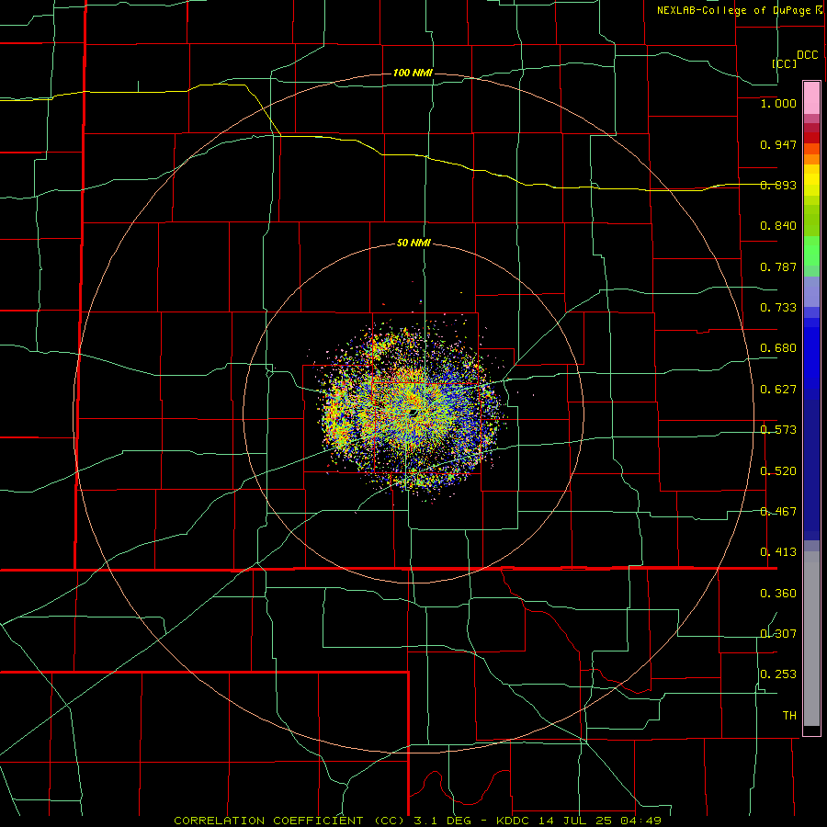Click the 0.893 color scale value

(x=778, y=185)
